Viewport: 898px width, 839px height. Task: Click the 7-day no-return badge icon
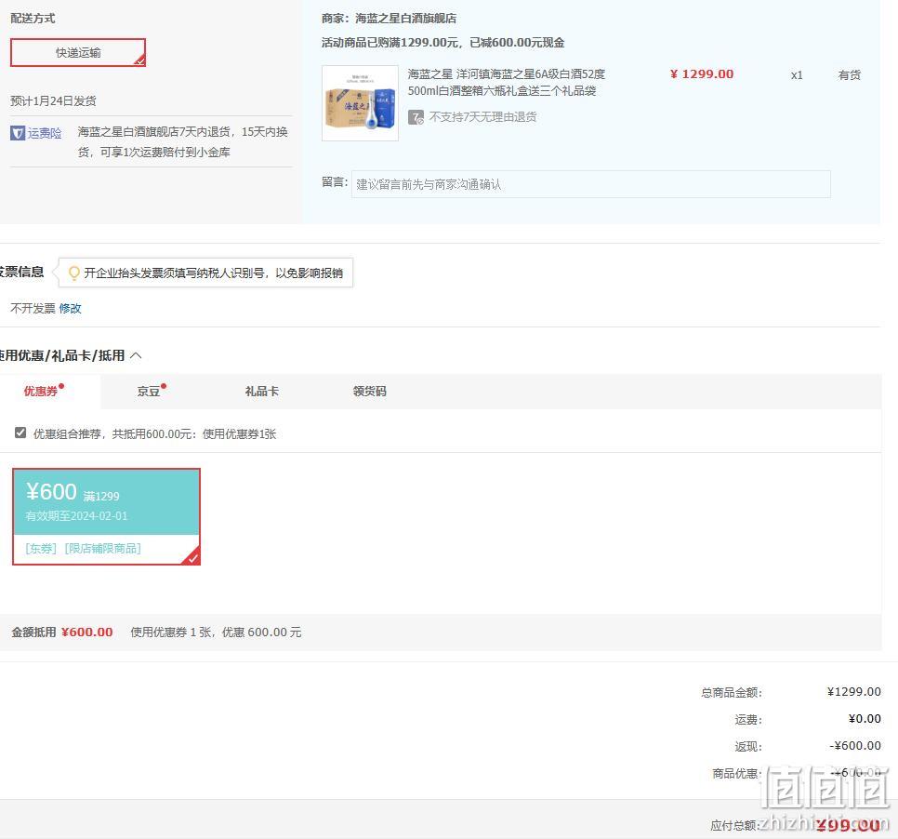pos(416,117)
